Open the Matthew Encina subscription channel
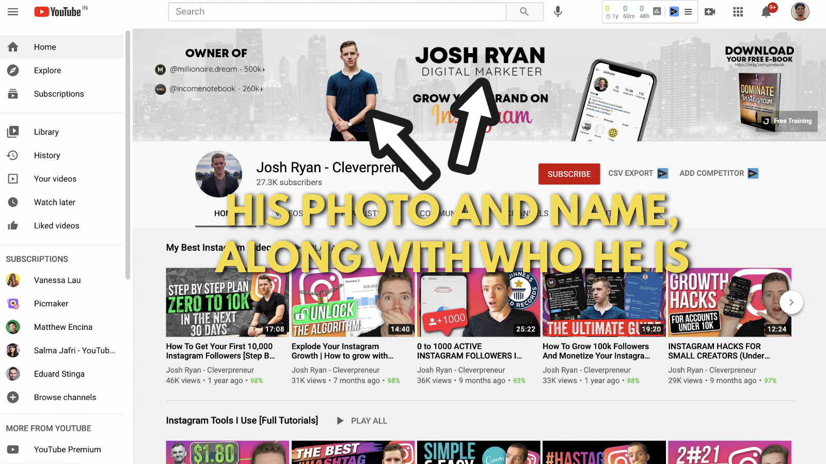Screen dimensions: 826x464 click(62, 327)
